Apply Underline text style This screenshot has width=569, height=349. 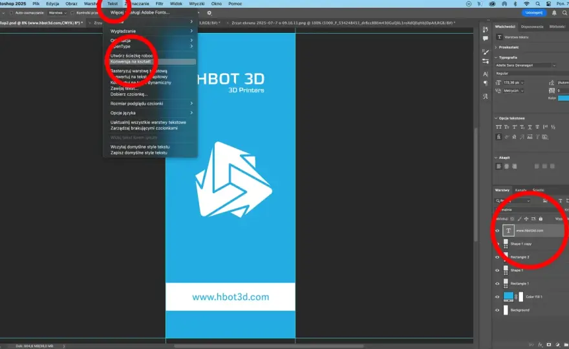[x=530, y=127]
